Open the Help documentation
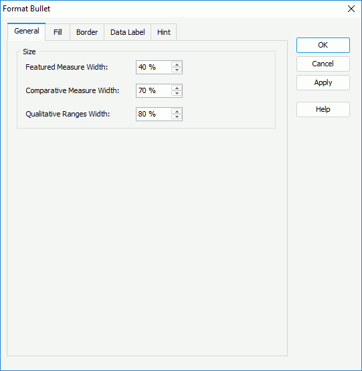The image size is (362, 371). coord(323,109)
